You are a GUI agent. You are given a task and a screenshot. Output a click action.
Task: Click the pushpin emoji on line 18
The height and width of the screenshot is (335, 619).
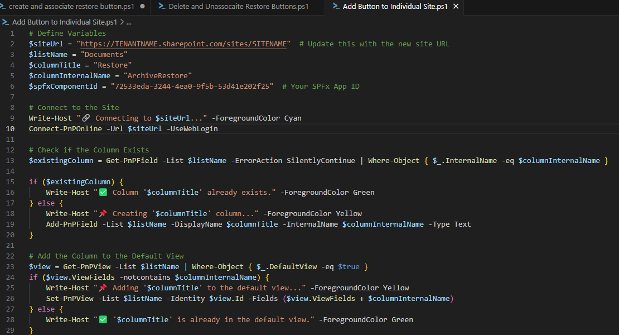click(x=103, y=214)
